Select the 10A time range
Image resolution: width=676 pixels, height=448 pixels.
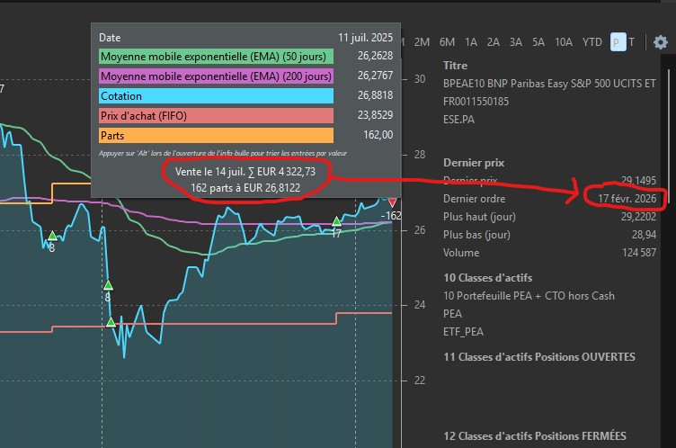tap(564, 42)
